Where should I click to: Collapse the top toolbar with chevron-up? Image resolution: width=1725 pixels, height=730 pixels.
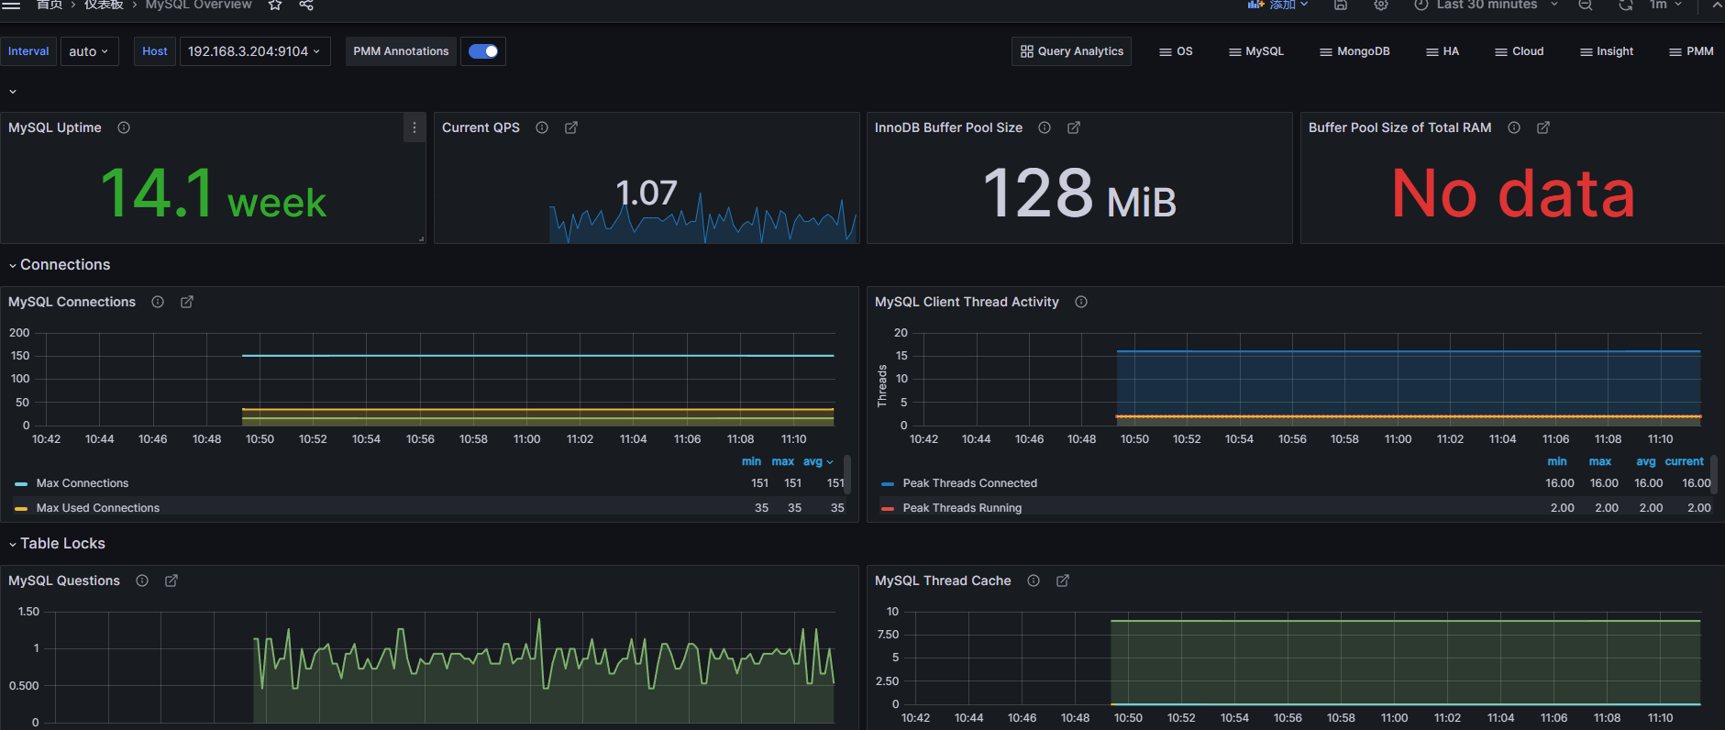1717,5
